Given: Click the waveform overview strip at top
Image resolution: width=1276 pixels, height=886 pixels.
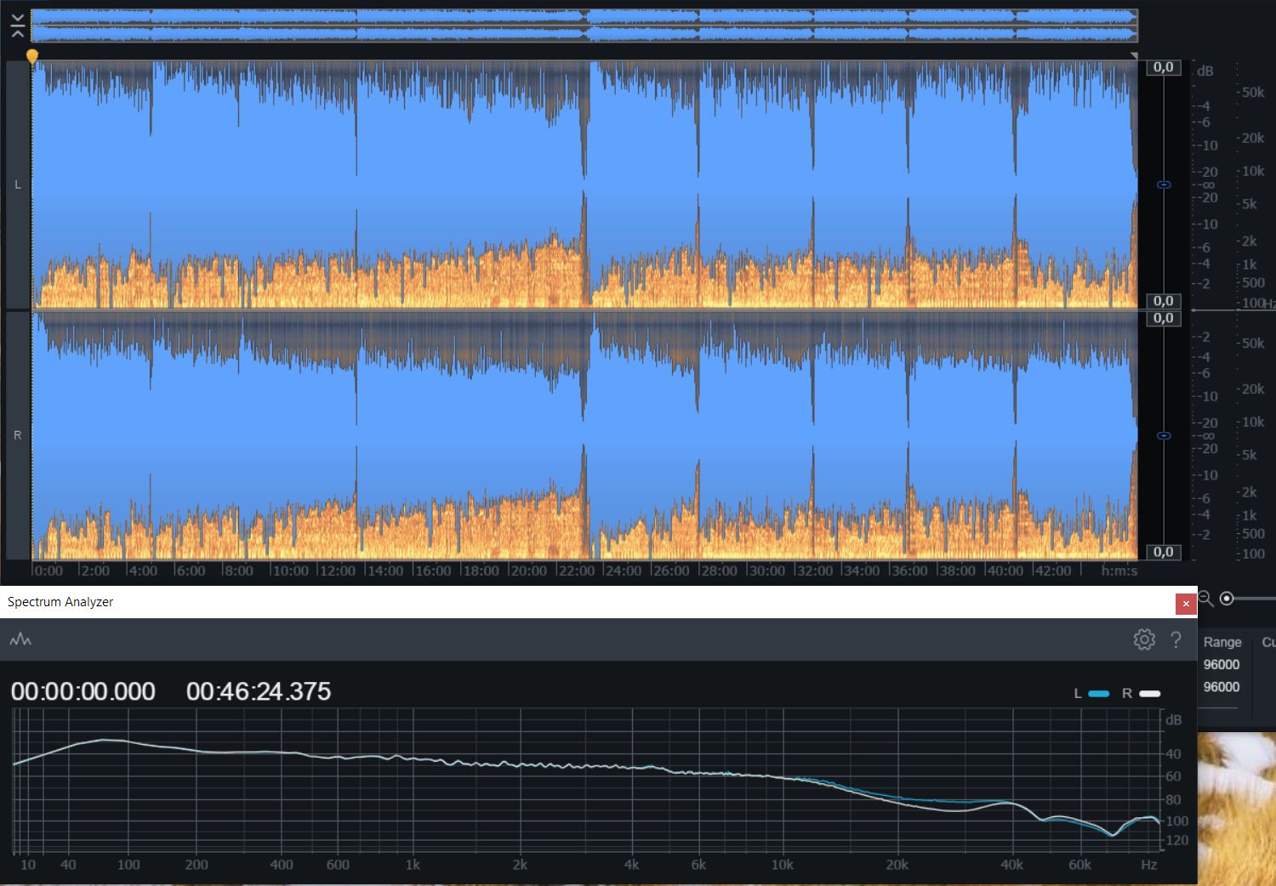Looking at the screenshot, I should [x=584, y=26].
